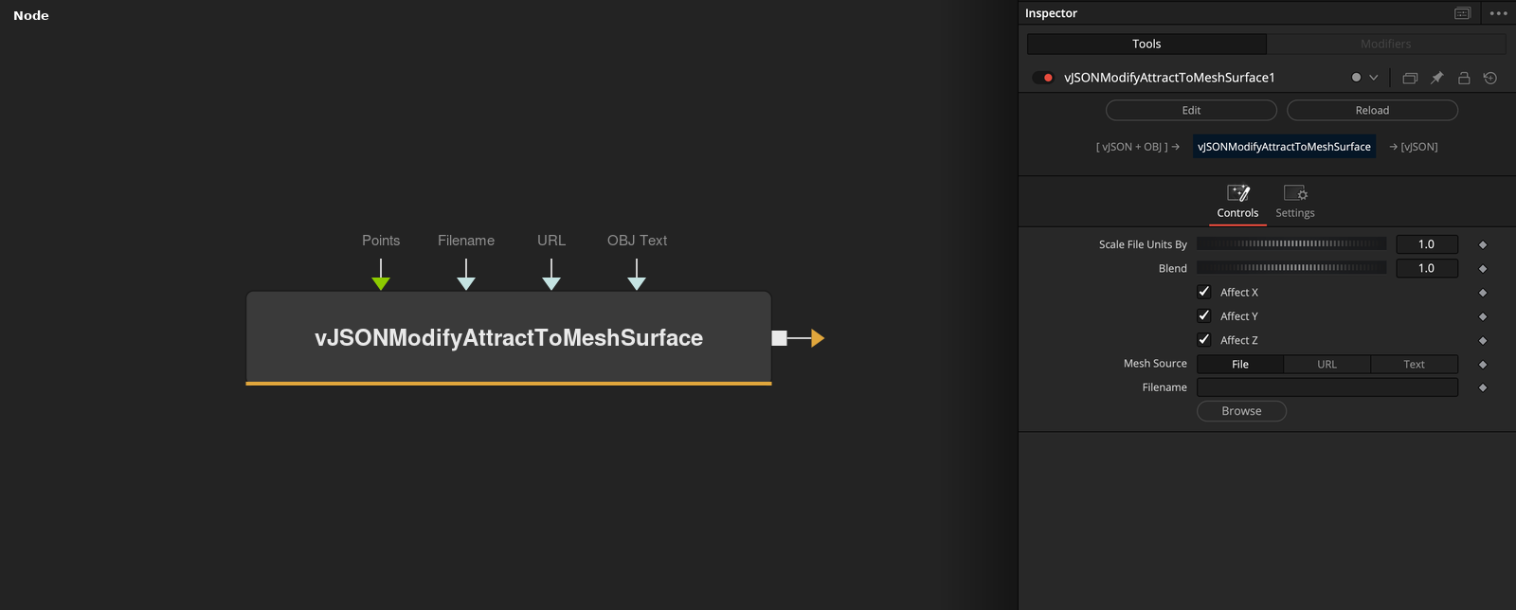This screenshot has width=1516, height=610.
Task: Click the Scale File Units By slider
Action: [x=1291, y=244]
